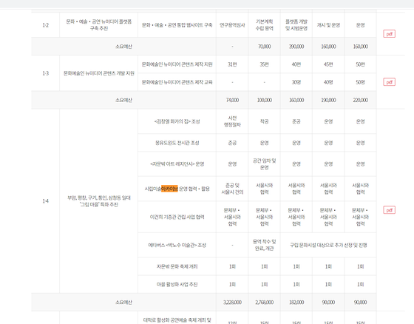Select the '45편' cell
The image size is (414, 324).
(x=328, y=64)
